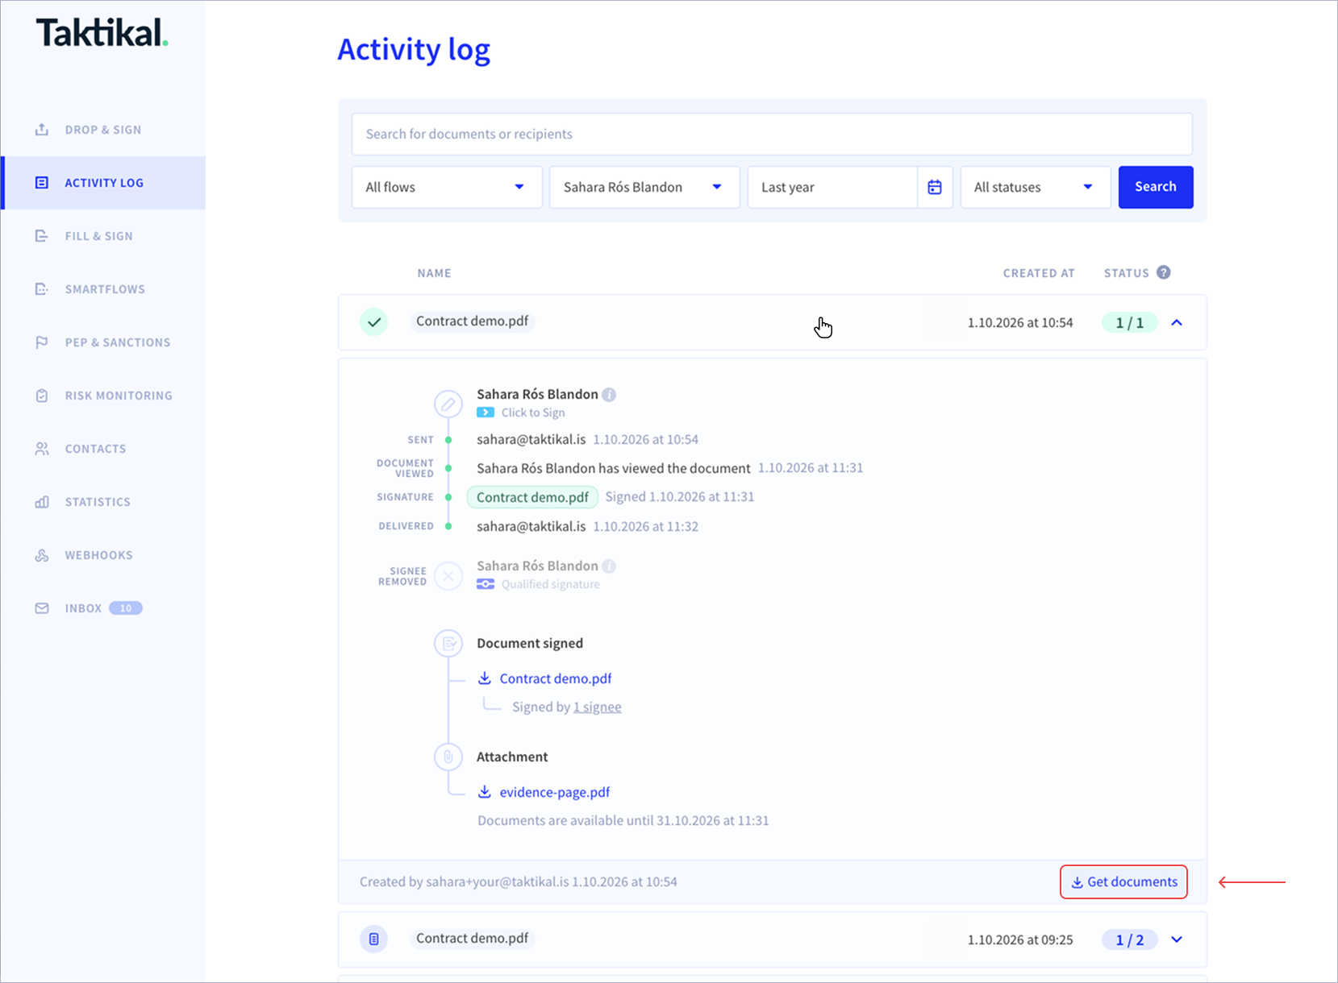Open the 1 signee link

[x=598, y=707]
